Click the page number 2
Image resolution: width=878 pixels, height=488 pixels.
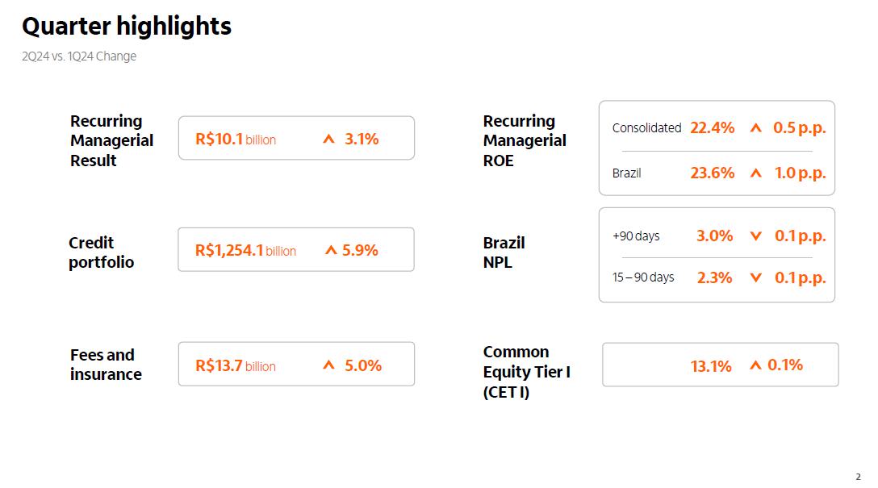click(x=858, y=477)
